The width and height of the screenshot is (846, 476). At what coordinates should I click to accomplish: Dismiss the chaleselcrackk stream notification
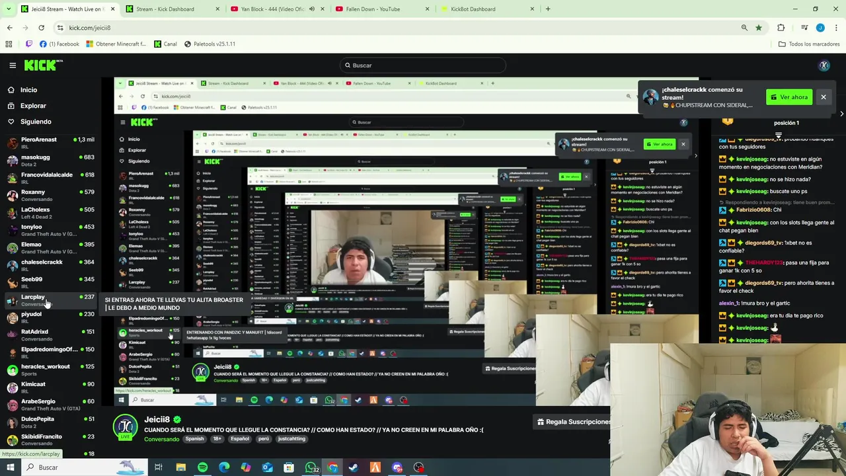coord(824,97)
